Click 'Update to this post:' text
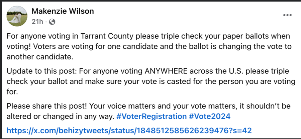The height and width of the screenshot is (139, 301). 42,71
